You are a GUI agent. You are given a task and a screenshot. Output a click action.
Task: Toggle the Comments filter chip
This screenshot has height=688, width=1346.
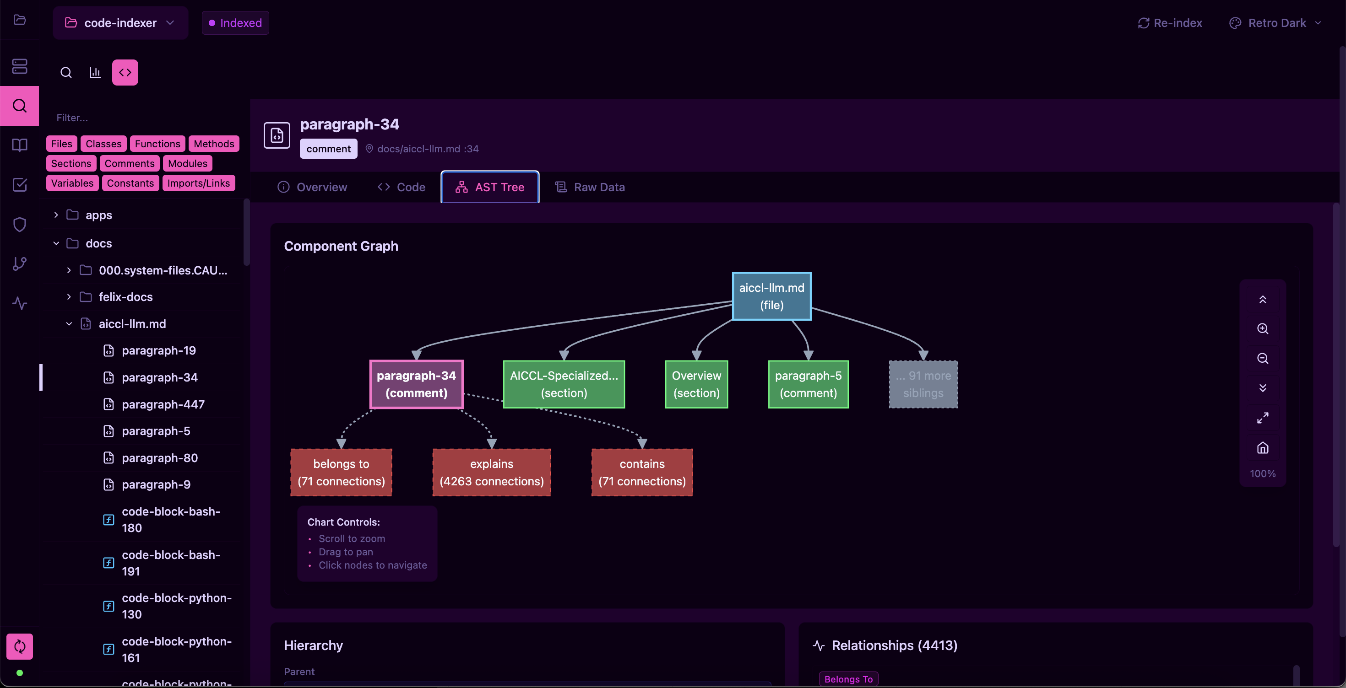tap(129, 163)
